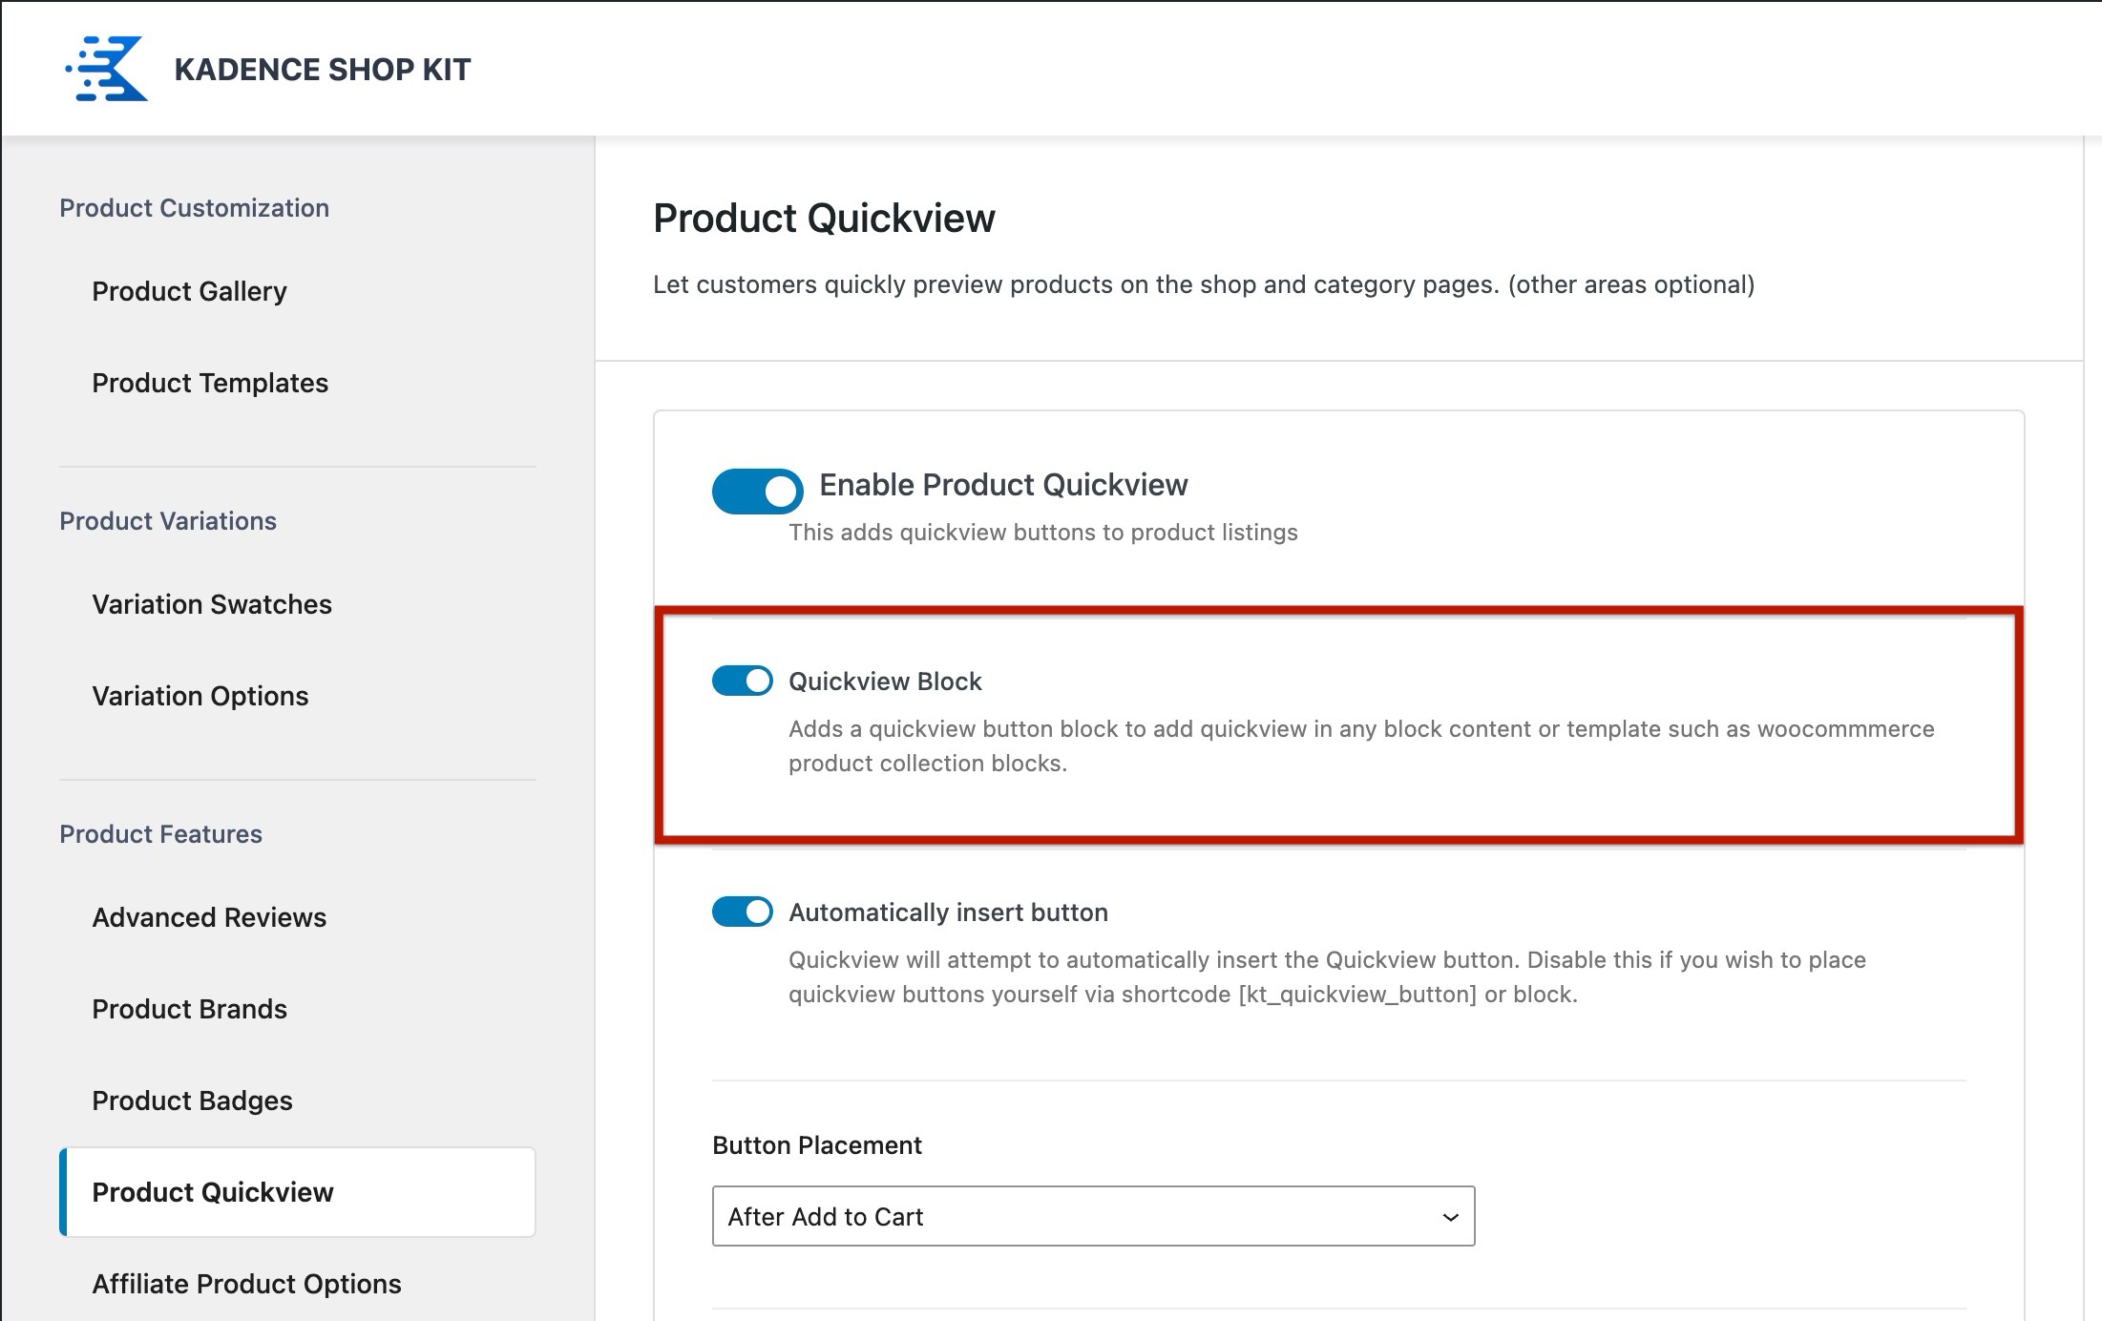Open Product Gallery settings
The width and height of the screenshot is (2102, 1321).
click(x=189, y=291)
